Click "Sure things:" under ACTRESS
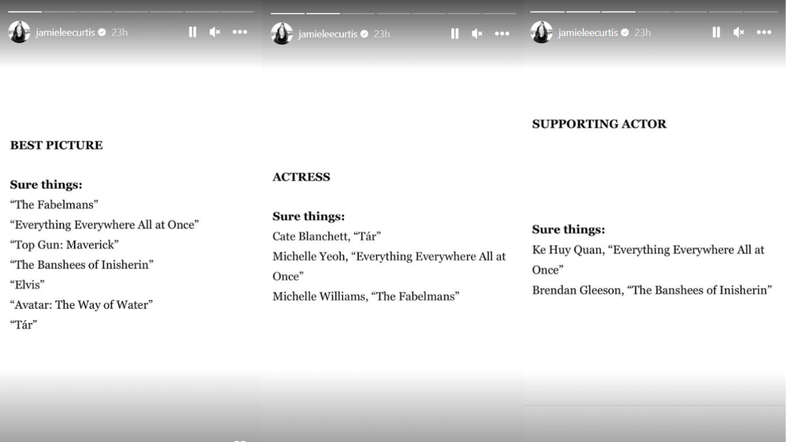Screen dimensions: 786x442 (309, 216)
